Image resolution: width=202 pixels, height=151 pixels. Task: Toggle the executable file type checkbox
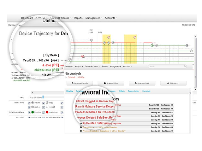(29, 117)
